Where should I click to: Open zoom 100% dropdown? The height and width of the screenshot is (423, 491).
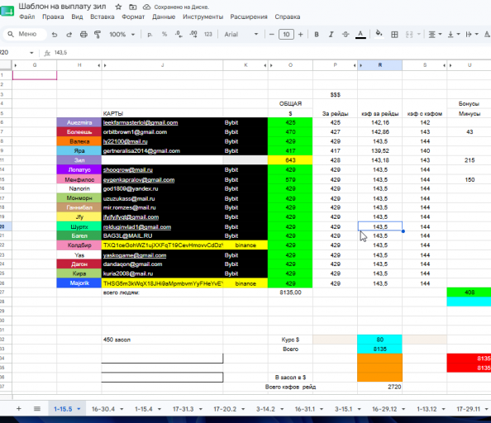(x=122, y=35)
